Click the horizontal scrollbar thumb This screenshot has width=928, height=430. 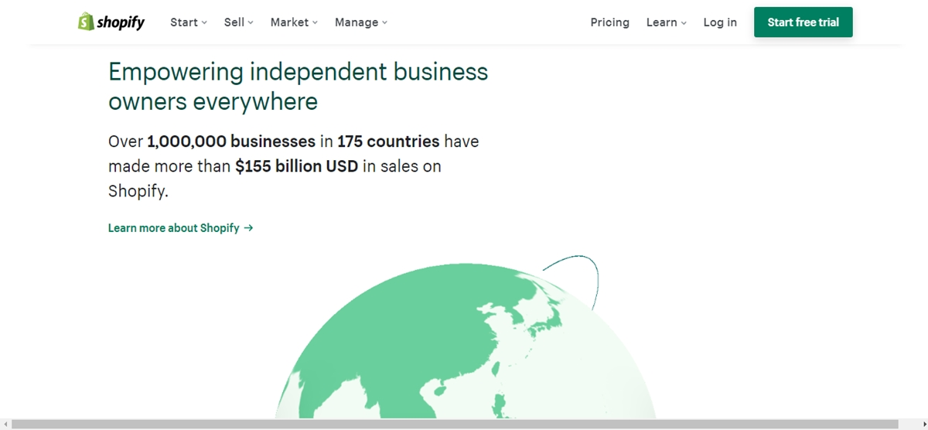click(456, 424)
